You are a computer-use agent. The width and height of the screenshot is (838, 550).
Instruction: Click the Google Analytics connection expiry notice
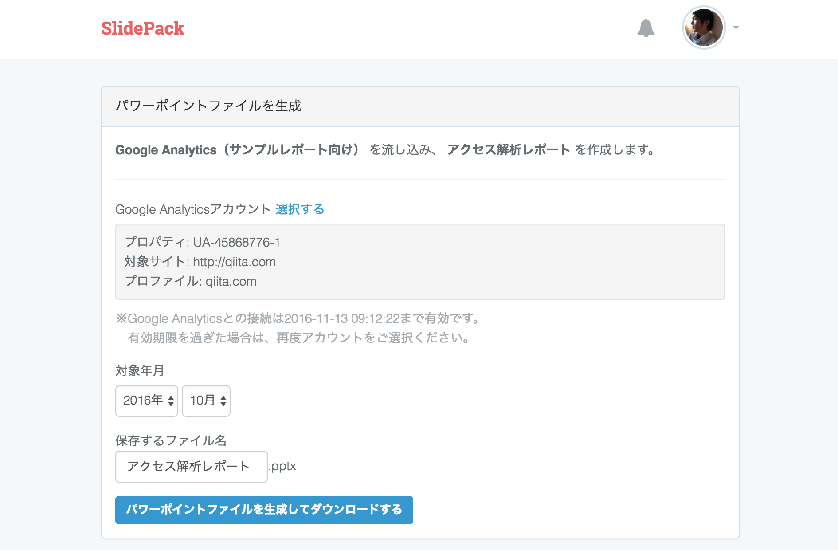[x=298, y=318]
